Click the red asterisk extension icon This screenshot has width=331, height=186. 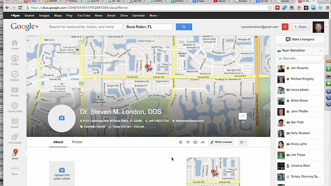[277, 8]
